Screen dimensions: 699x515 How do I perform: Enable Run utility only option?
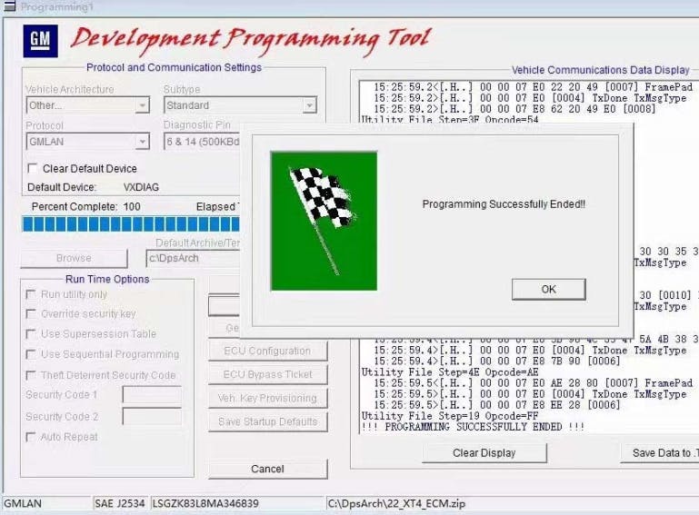pyautogui.click(x=32, y=294)
